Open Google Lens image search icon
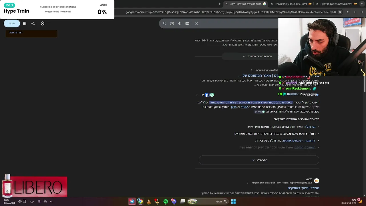Screen dimensions: 366x206 click(x=172, y=23)
